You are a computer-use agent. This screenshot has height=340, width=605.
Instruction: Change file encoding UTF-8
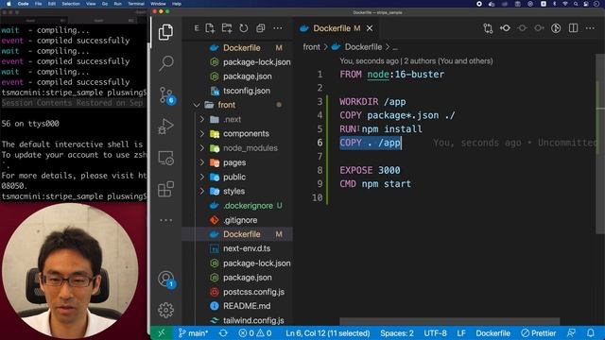435,333
